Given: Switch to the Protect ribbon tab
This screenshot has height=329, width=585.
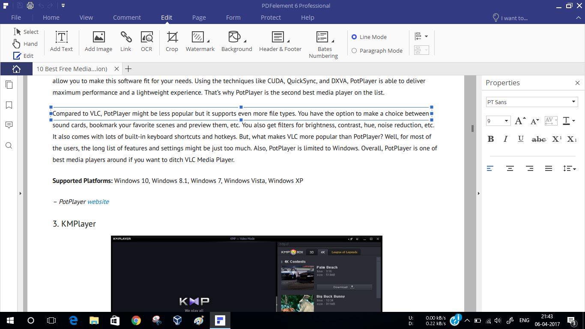Looking at the screenshot, I should coord(271,18).
